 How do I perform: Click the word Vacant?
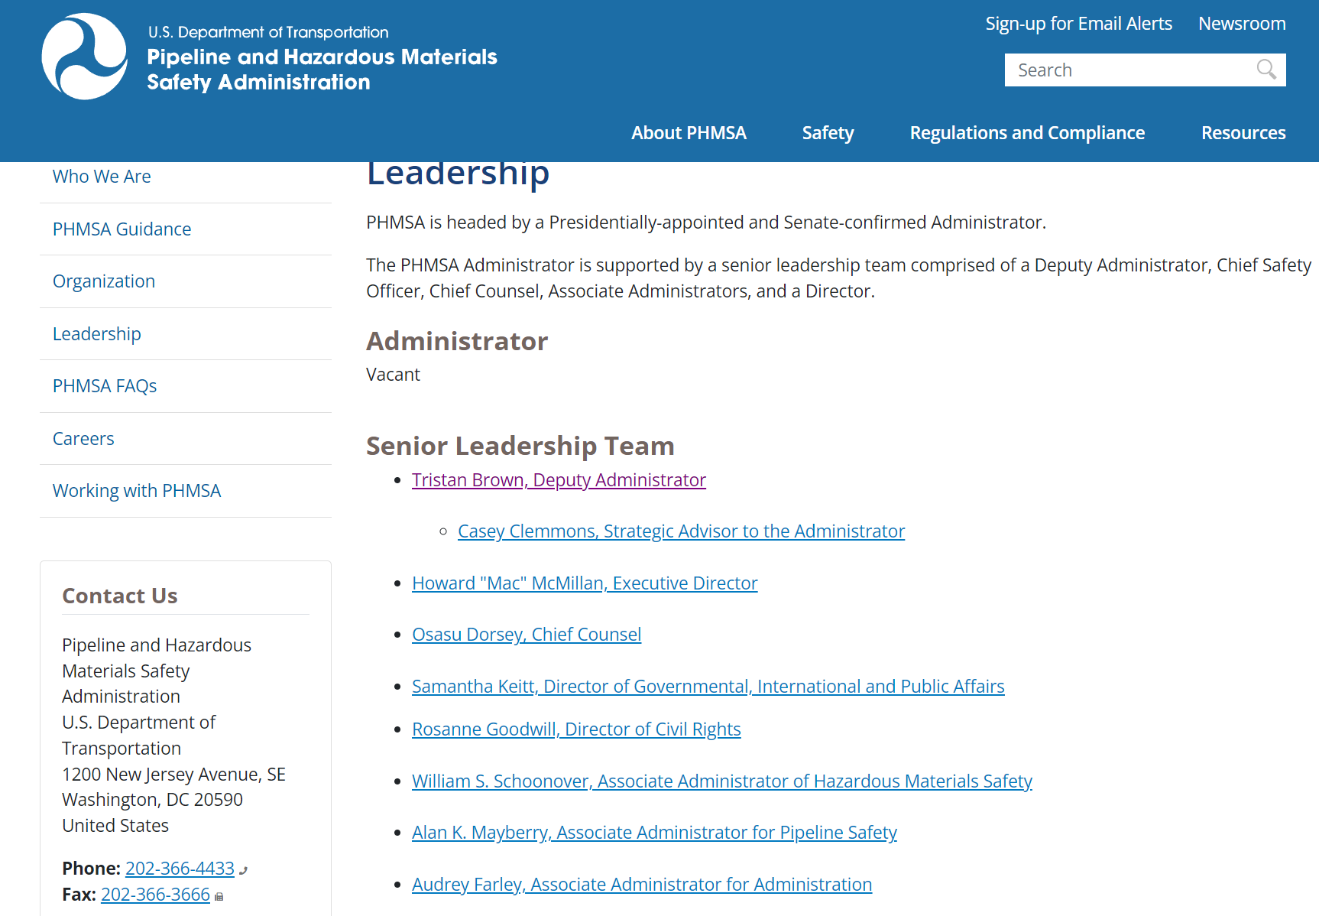pyautogui.click(x=393, y=375)
